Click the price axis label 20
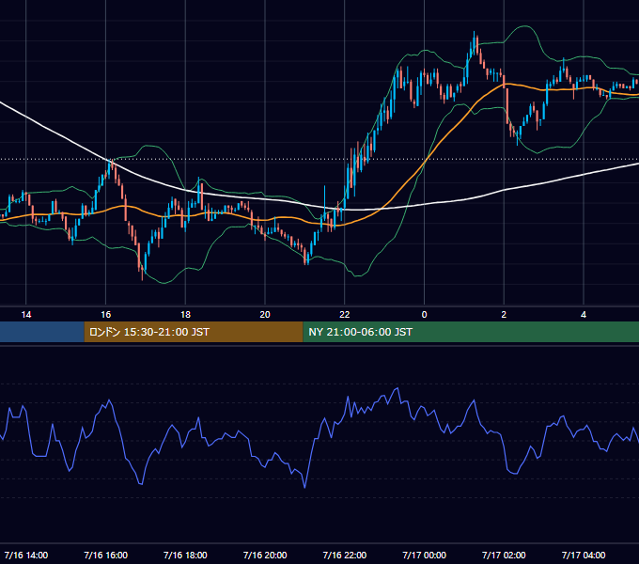Screen dimensions: 639x564 (265, 315)
